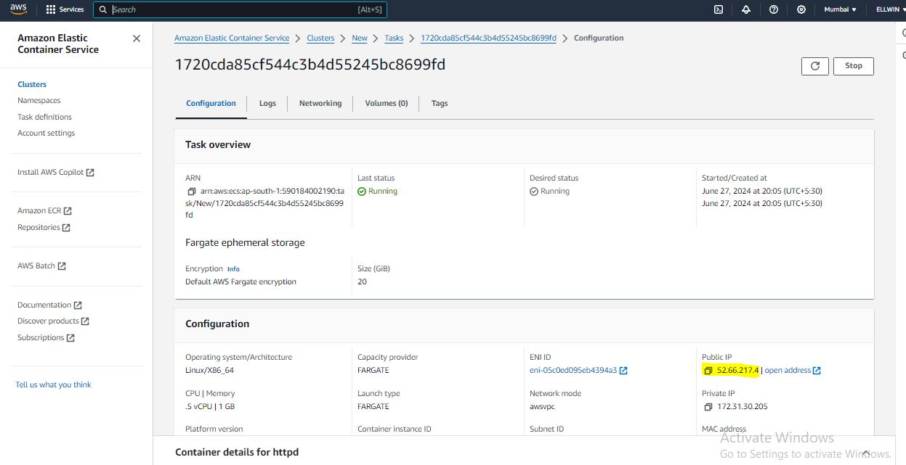Image resolution: width=906 pixels, height=465 pixels.
Task: Open the help question mark icon
Action: tap(774, 9)
